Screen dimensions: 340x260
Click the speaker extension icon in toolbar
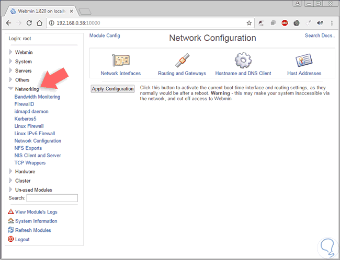(x=320, y=23)
